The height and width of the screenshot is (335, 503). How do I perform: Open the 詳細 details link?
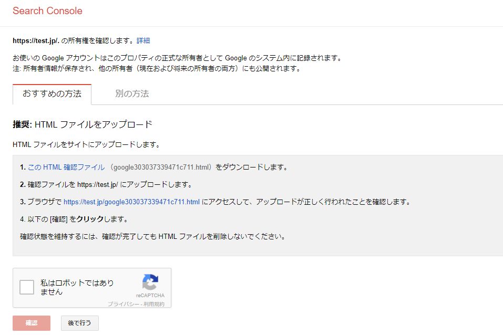point(143,41)
